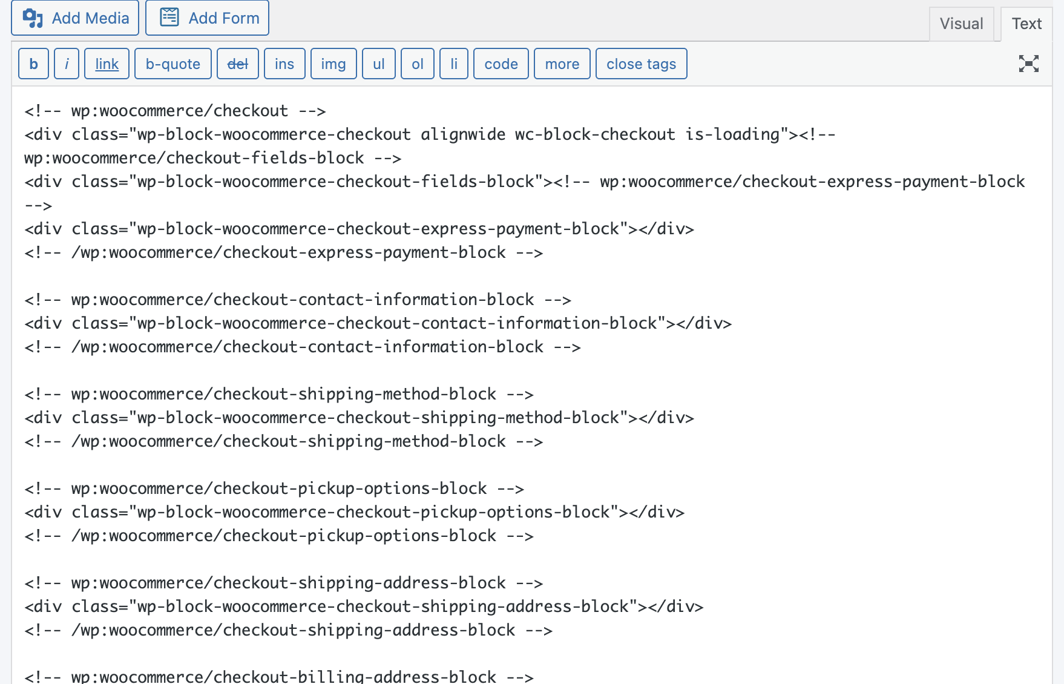Toggle distraction-free fullscreen mode icon
This screenshot has height=684, width=1064.
click(1028, 64)
